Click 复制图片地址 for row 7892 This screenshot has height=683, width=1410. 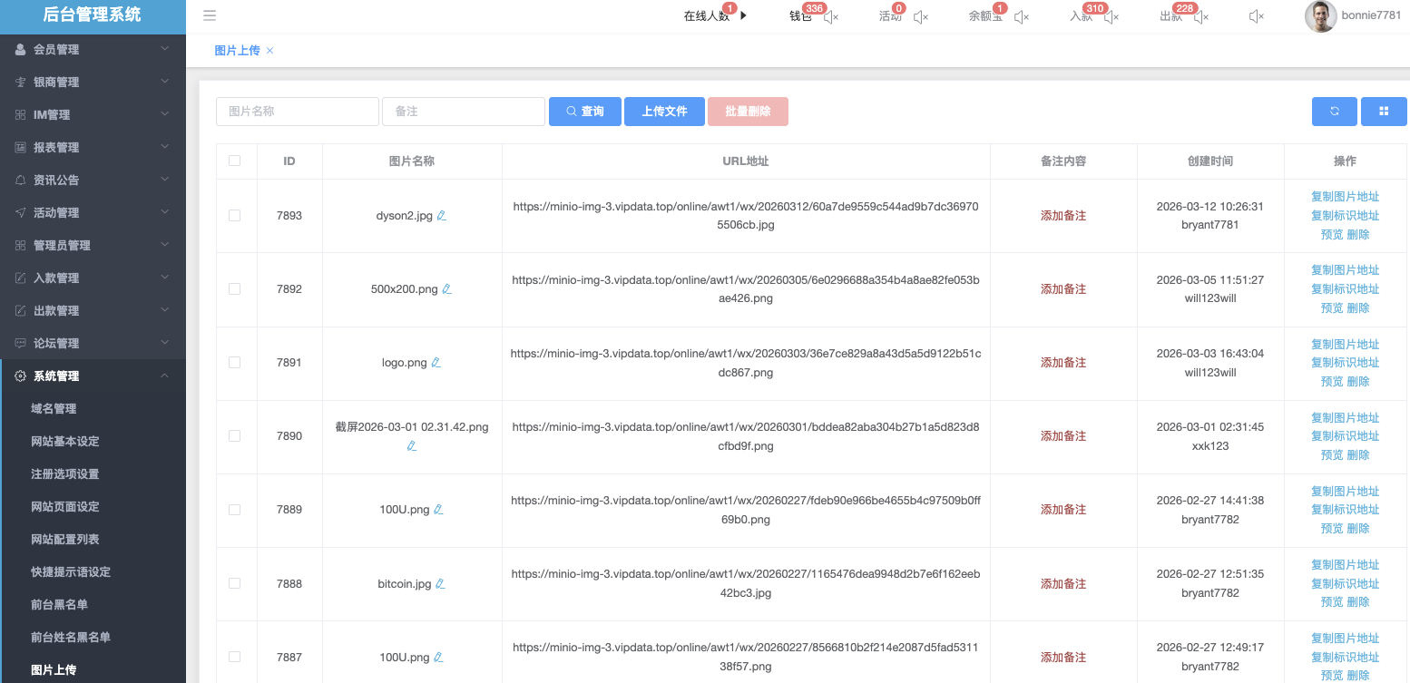click(x=1345, y=270)
